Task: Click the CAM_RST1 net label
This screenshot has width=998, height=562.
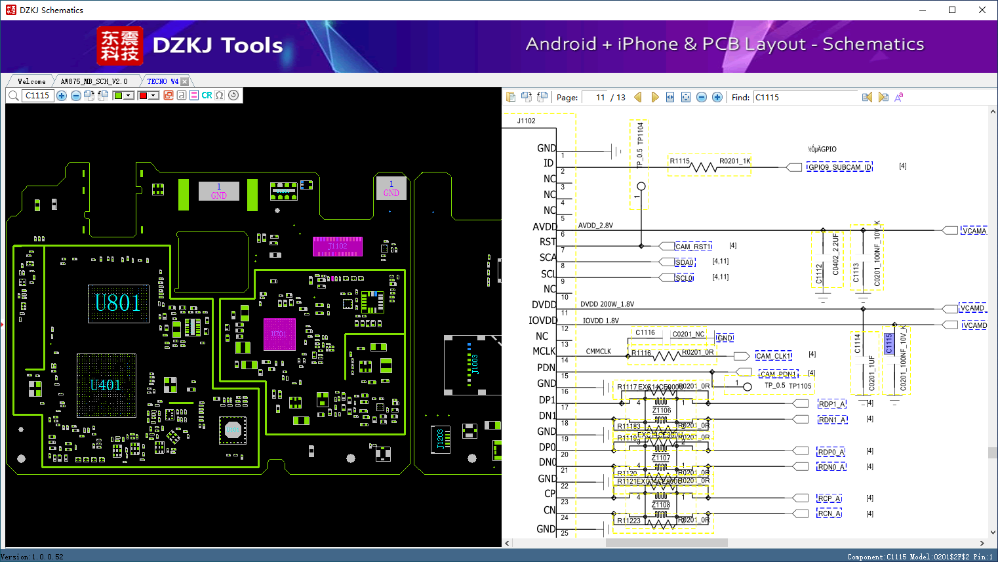Action: click(x=694, y=247)
